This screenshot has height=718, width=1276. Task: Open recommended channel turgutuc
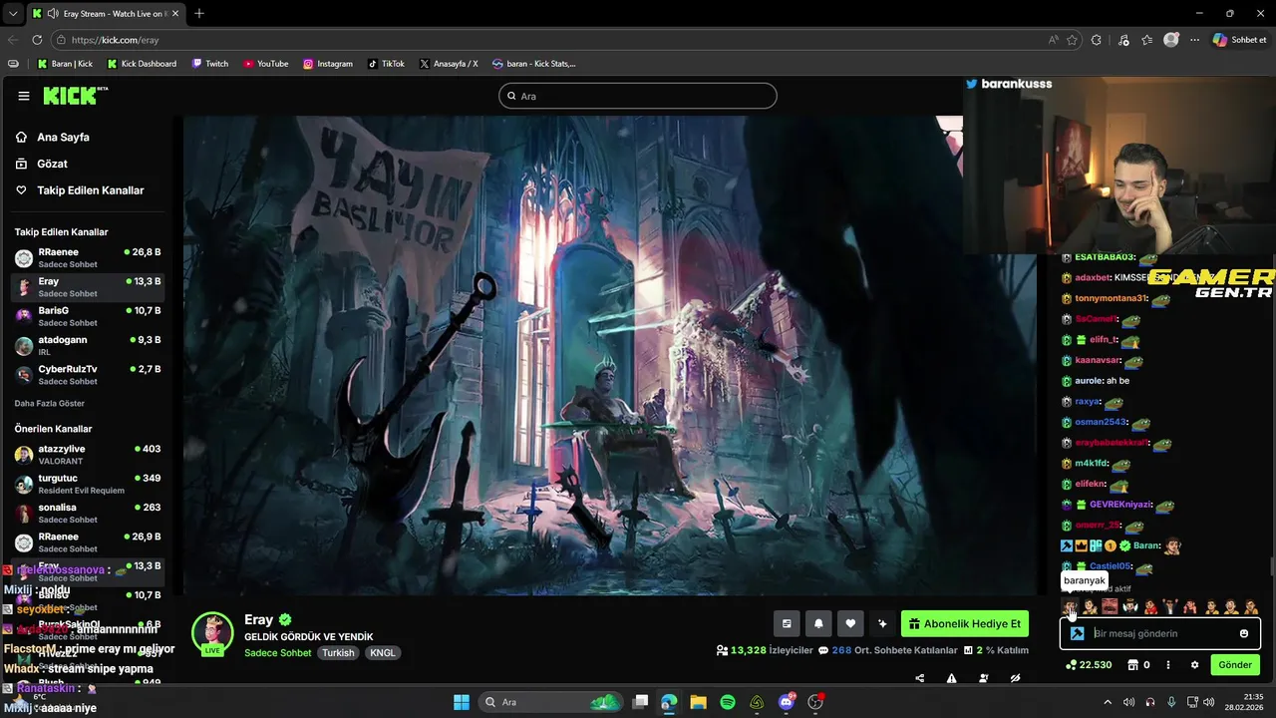click(x=88, y=484)
